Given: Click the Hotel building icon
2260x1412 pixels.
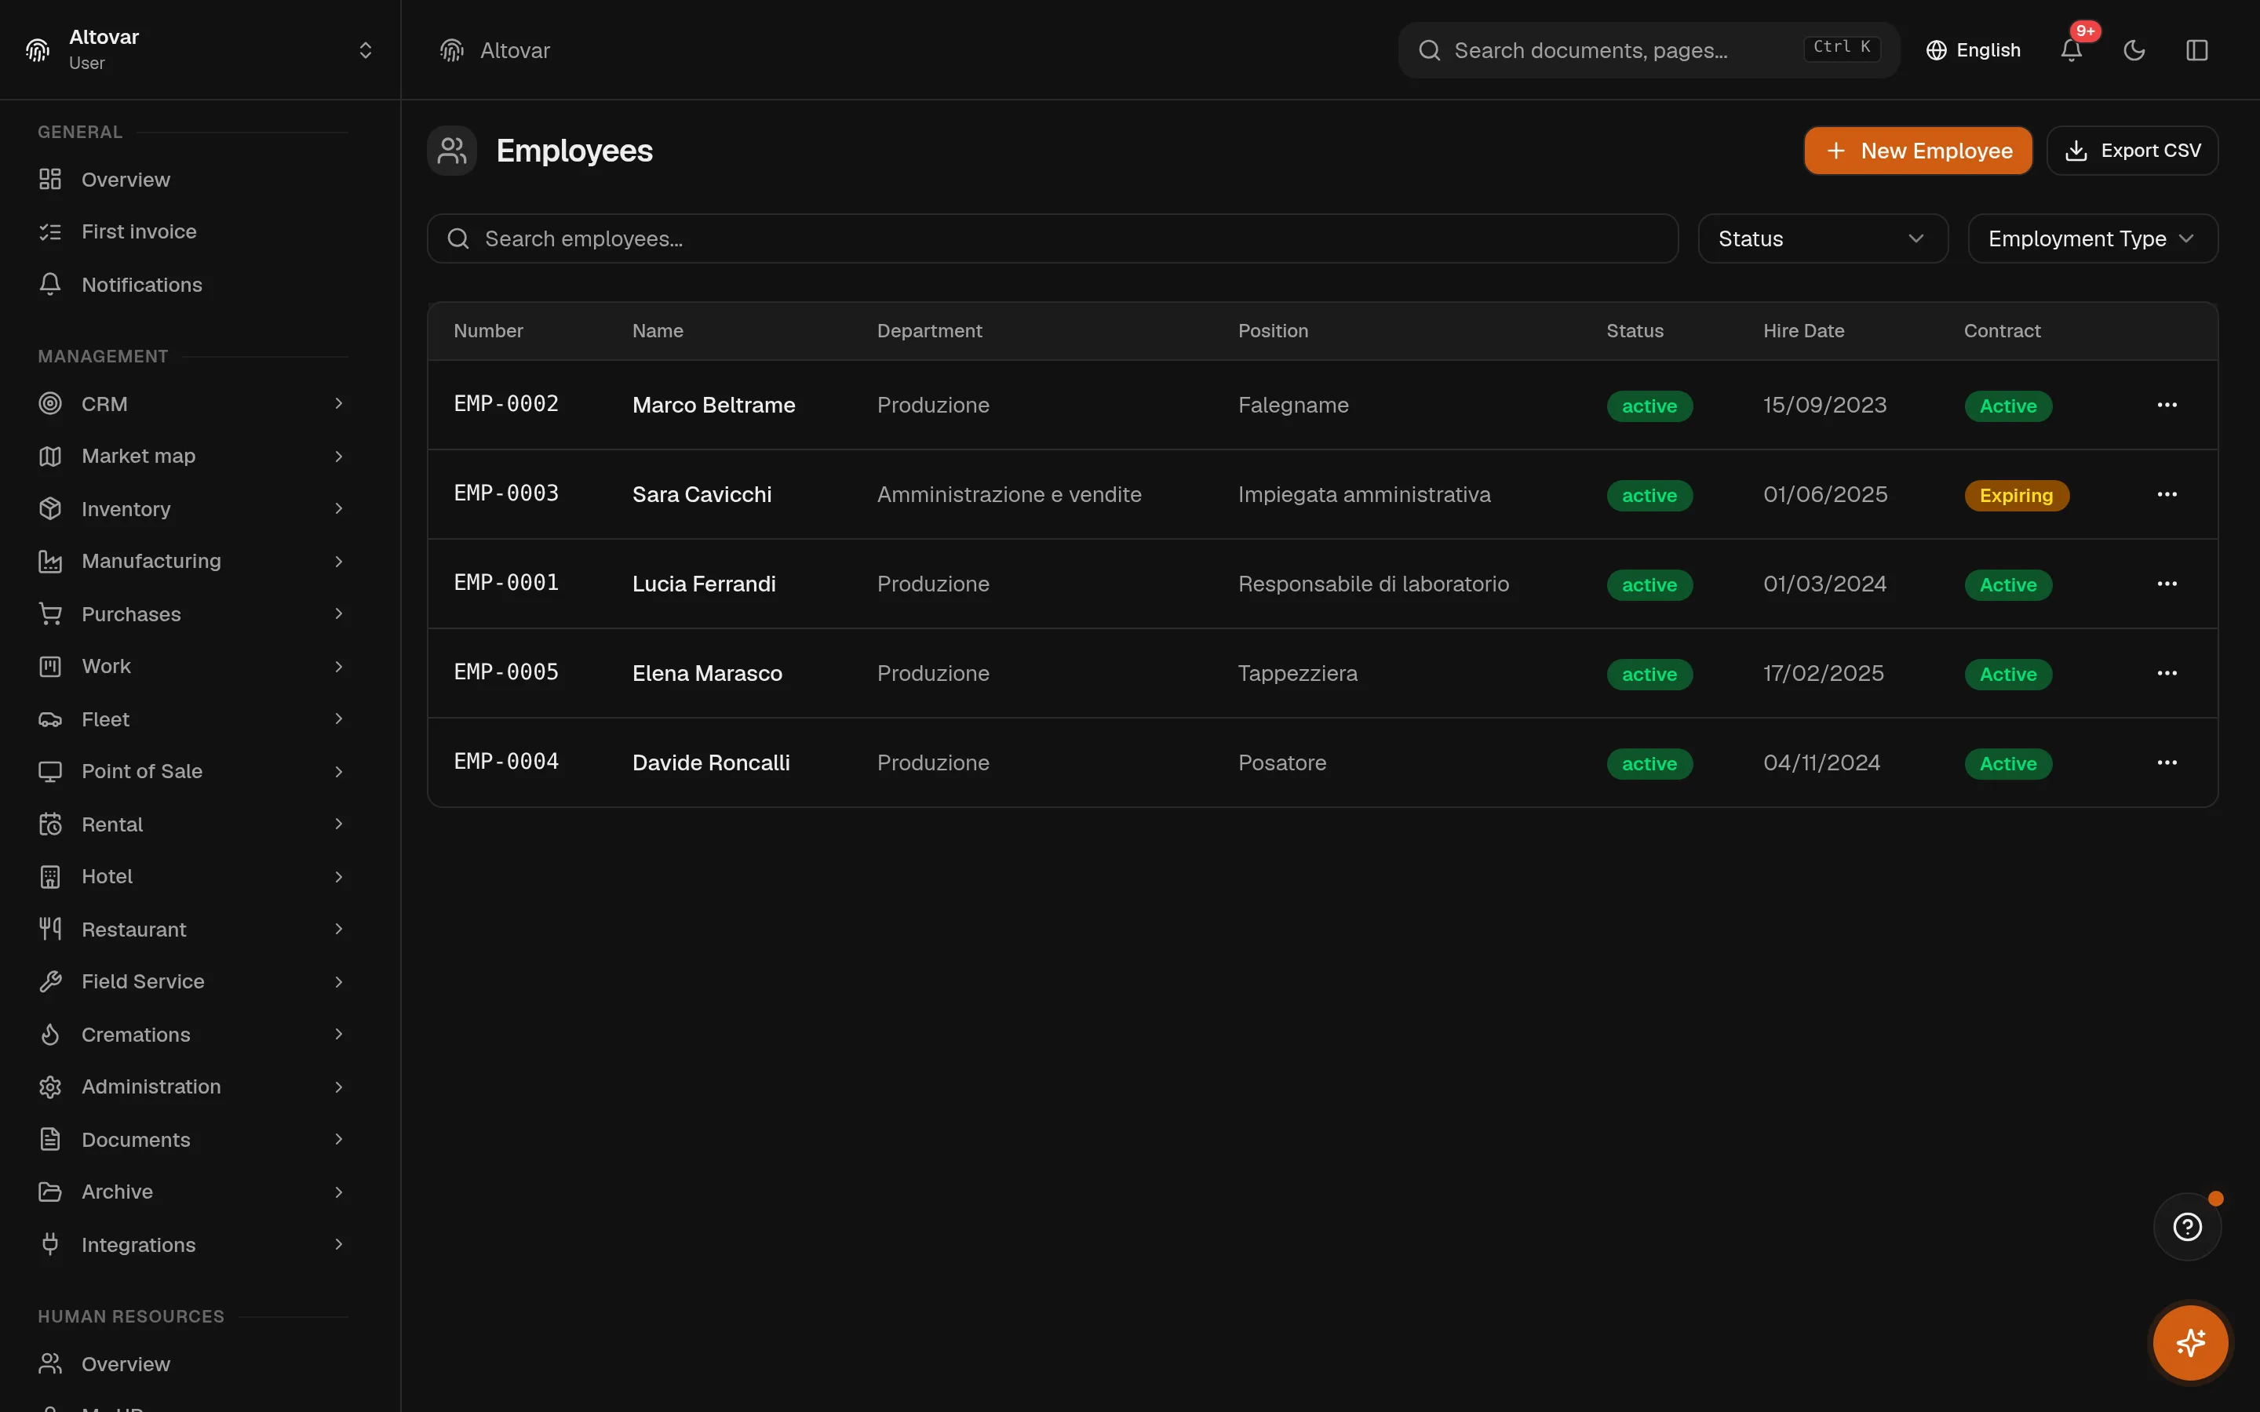Looking at the screenshot, I should [x=50, y=876].
